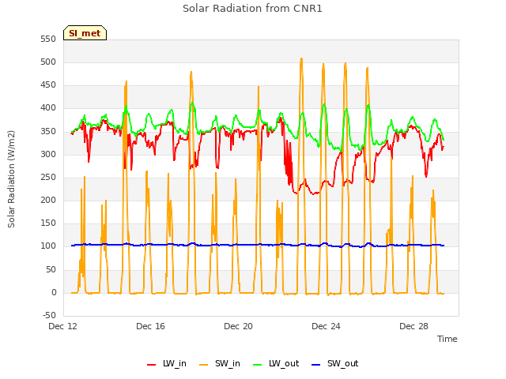Click the 350 y-axis tick label
This screenshot has width=506, height=379.
pos(48,132)
